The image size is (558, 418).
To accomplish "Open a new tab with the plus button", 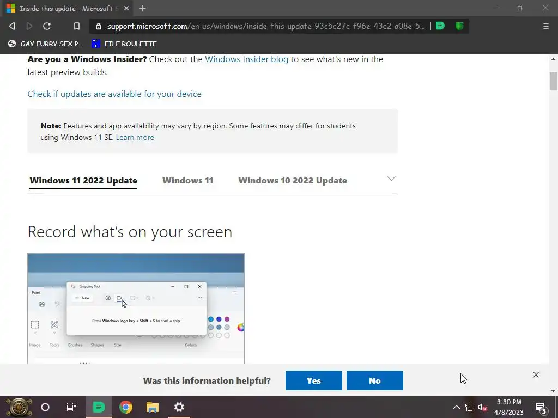I will (143, 8).
